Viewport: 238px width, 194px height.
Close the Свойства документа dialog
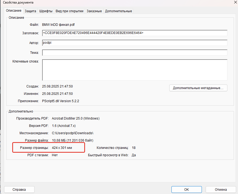point(236,2)
